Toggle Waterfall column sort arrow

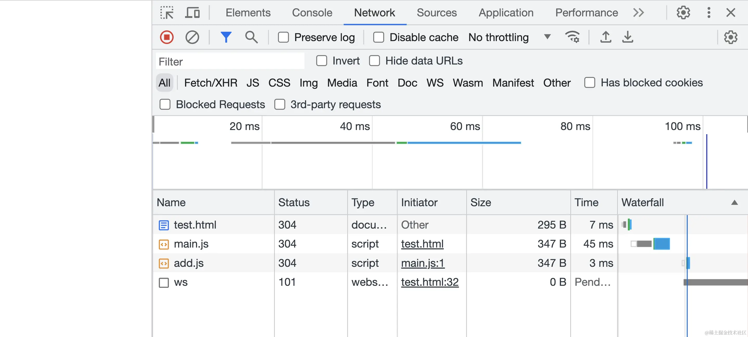(x=734, y=202)
